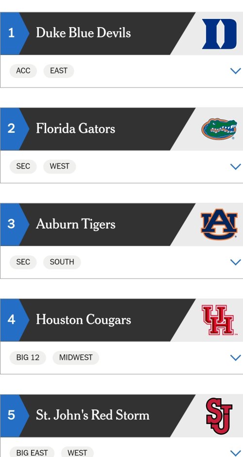Click the Houston Cougars UH logo
This screenshot has width=243, height=457.
tap(219, 320)
